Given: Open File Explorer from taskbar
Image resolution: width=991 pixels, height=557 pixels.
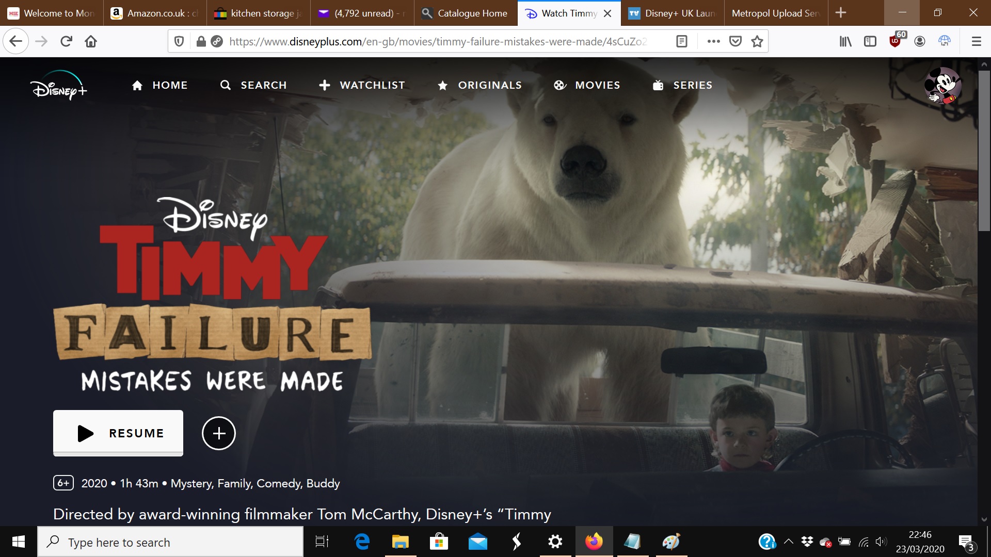Looking at the screenshot, I should point(401,542).
